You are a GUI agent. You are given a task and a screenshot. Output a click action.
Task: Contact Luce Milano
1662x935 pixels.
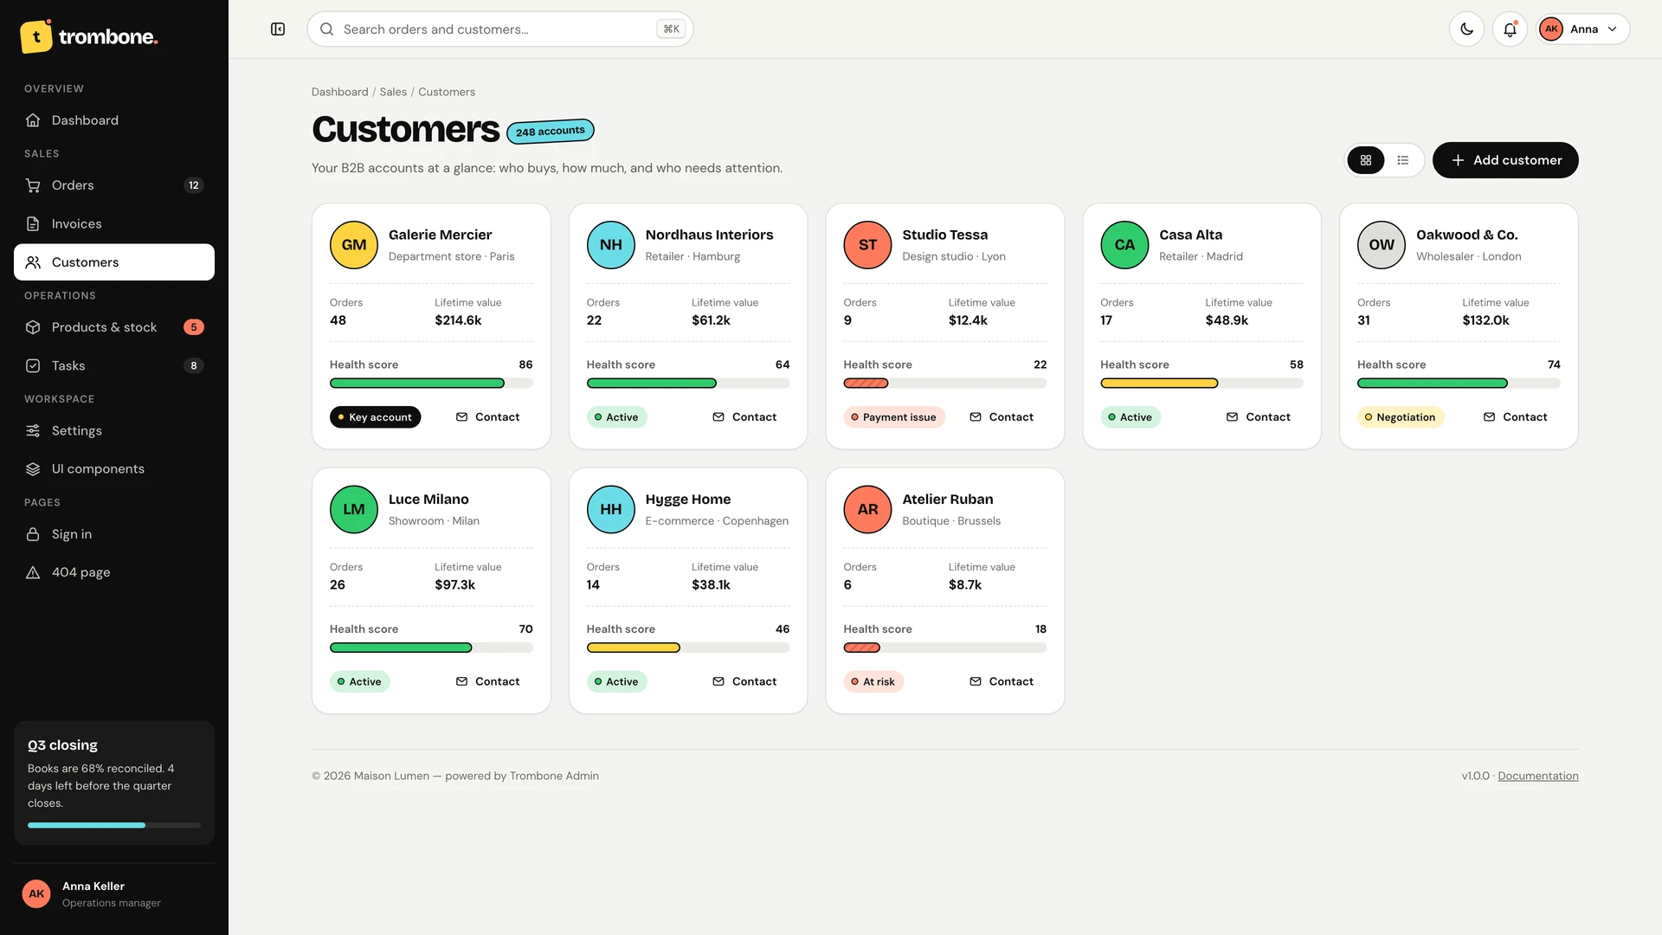[x=487, y=682]
